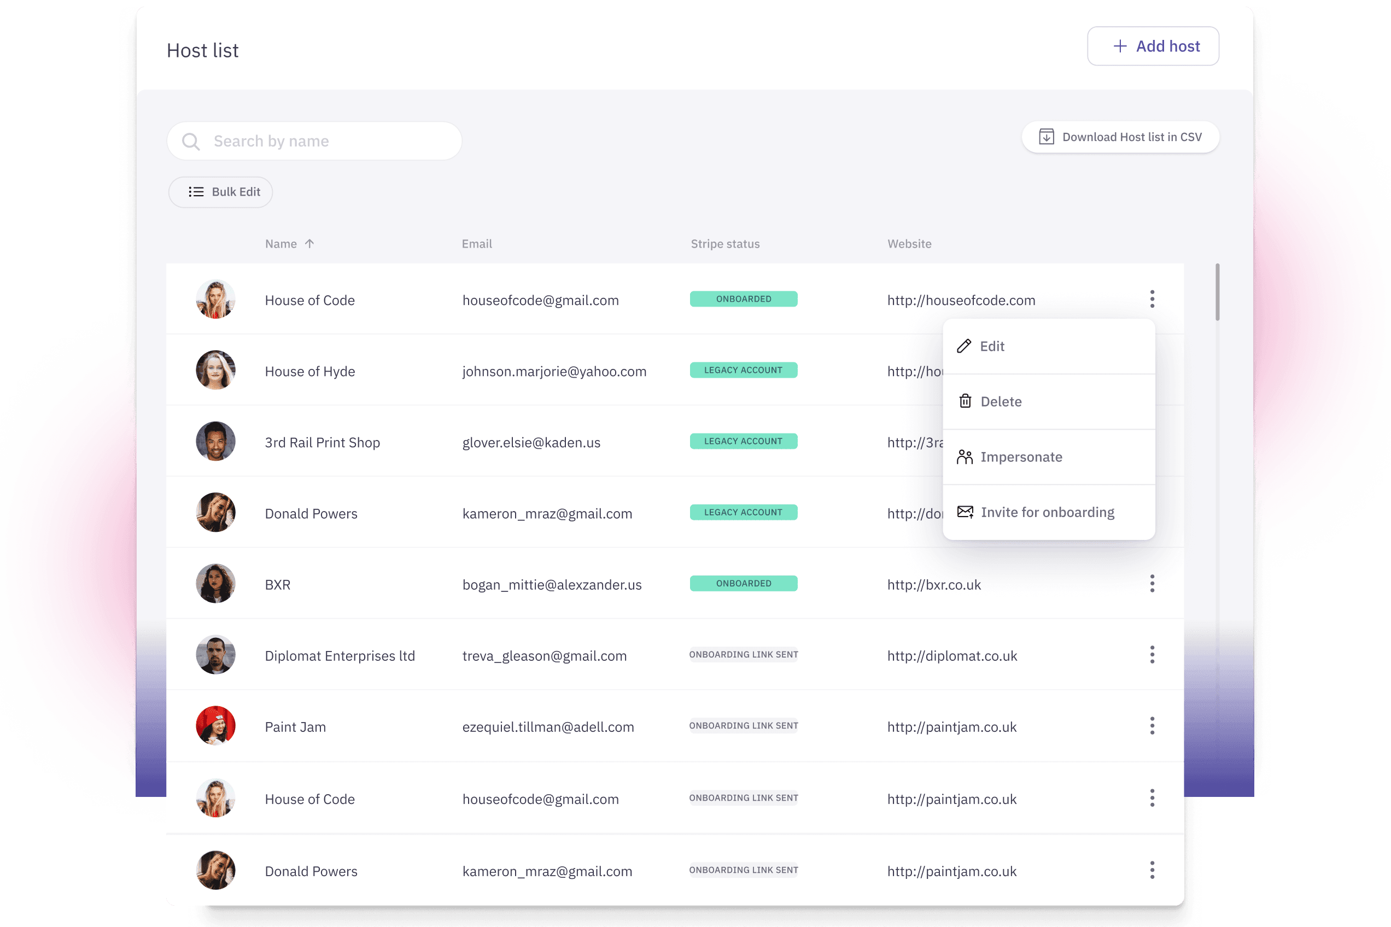Image resolution: width=1391 pixels, height=927 pixels.
Task: Open three-dot menu for last Donald Powers row
Action: click(x=1152, y=870)
